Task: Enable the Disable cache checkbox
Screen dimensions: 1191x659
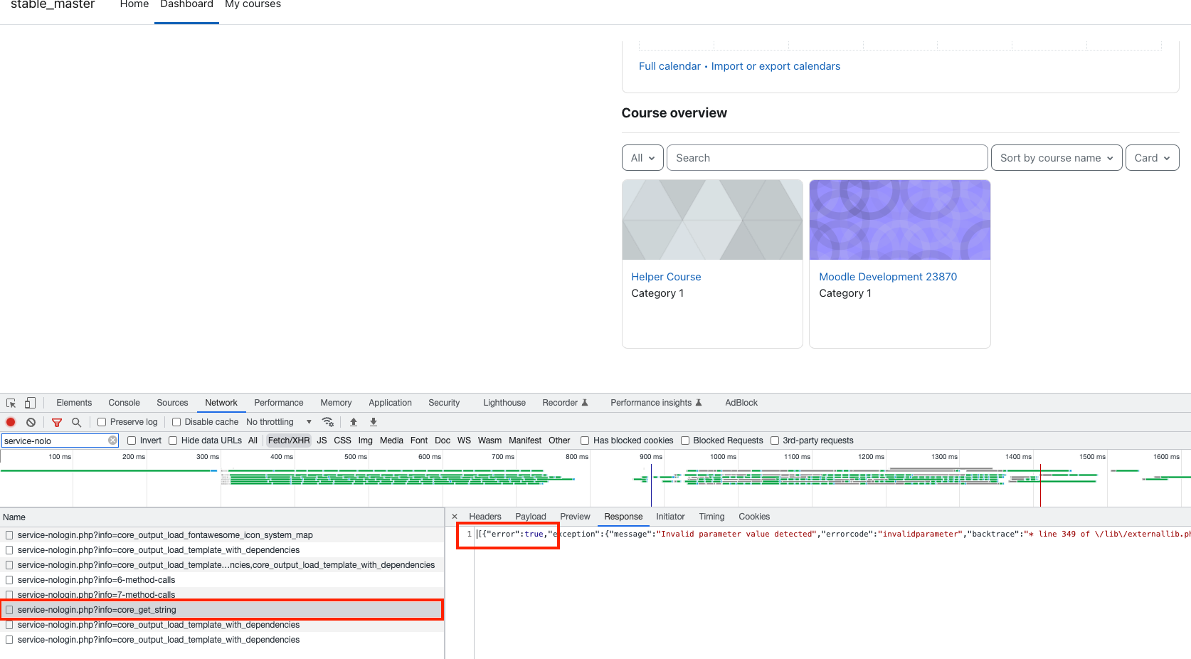Action: [176, 422]
